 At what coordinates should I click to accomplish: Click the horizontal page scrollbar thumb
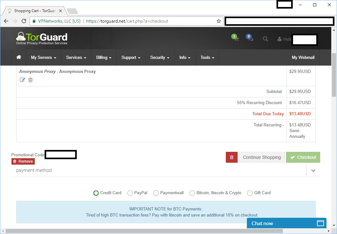pyautogui.click(x=144, y=231)
